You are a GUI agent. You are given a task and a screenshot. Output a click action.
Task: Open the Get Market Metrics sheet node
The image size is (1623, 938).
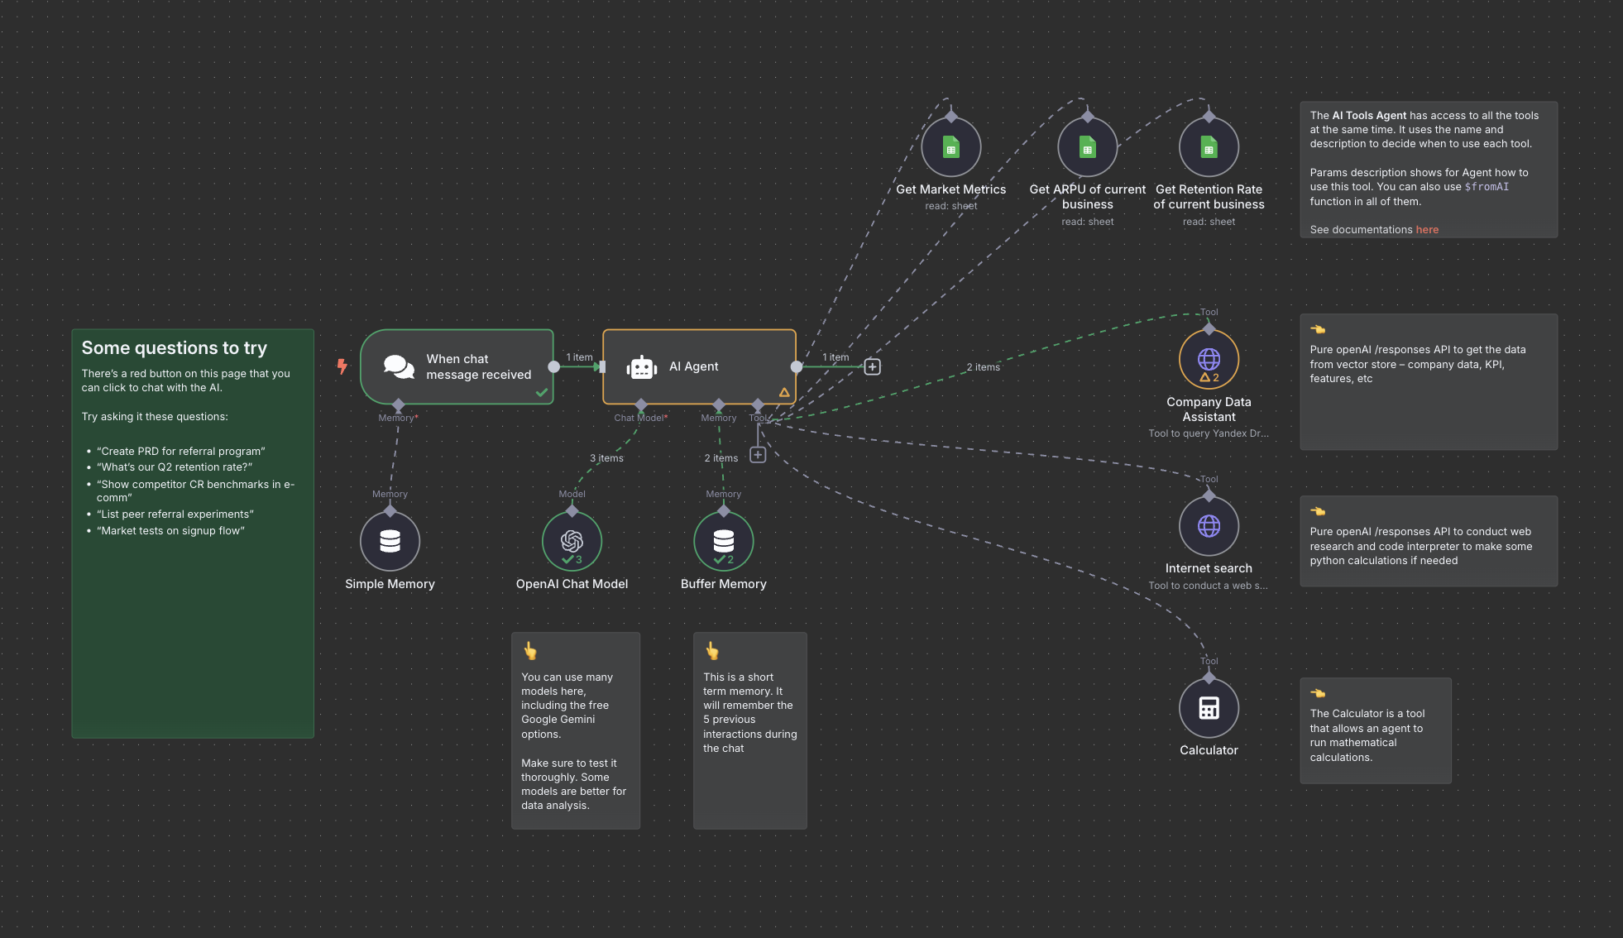click(x=950, y=148)
